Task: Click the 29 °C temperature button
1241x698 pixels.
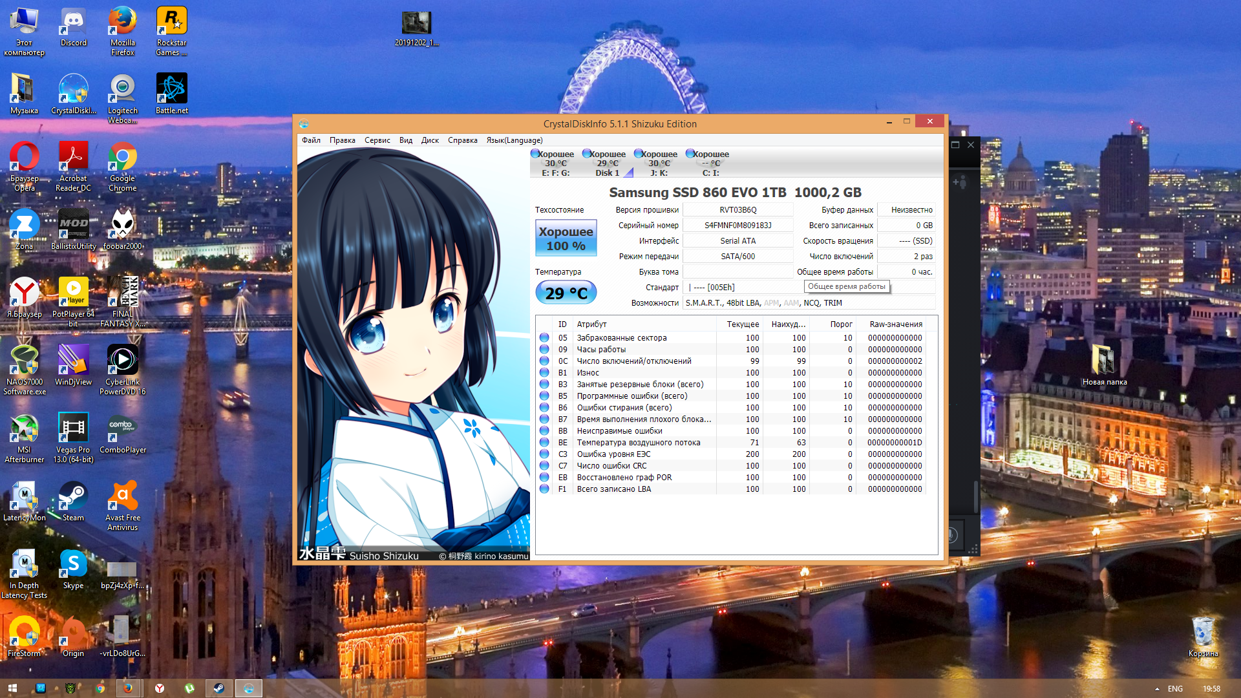Action: [566, 293]
